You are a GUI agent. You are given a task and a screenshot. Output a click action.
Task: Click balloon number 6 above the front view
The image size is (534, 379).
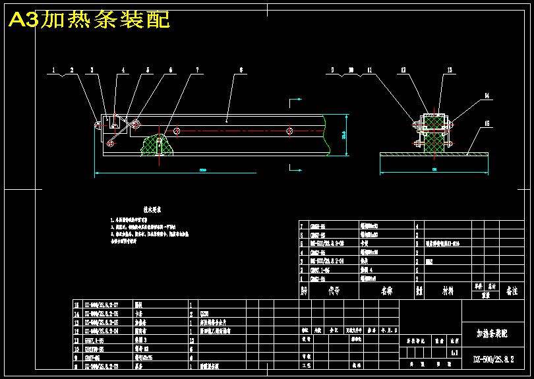171,70
